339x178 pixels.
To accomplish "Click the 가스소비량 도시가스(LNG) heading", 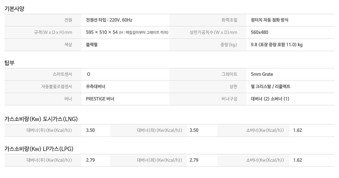I will (x=41, y=119).
